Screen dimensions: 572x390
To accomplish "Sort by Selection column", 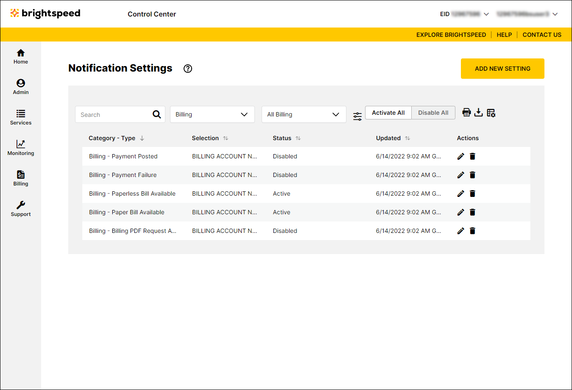I will click(x=210, y=138).
